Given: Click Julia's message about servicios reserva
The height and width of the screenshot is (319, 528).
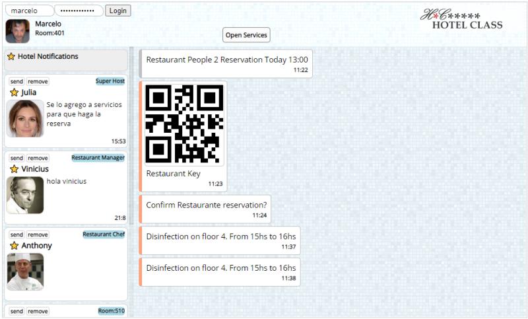Looking at the screenshot, I should (84, 114).
